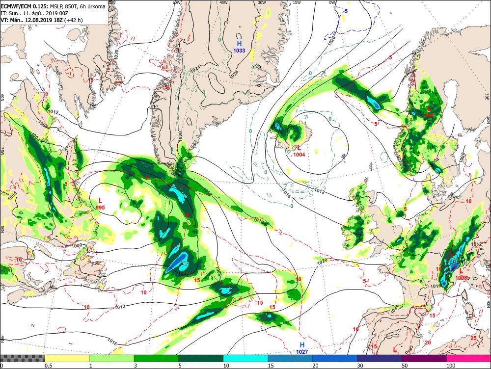The height and width of the screenshot is (369, 491).
Task: Click the '30' value on the legend scale
Action: tap(360, 366)
